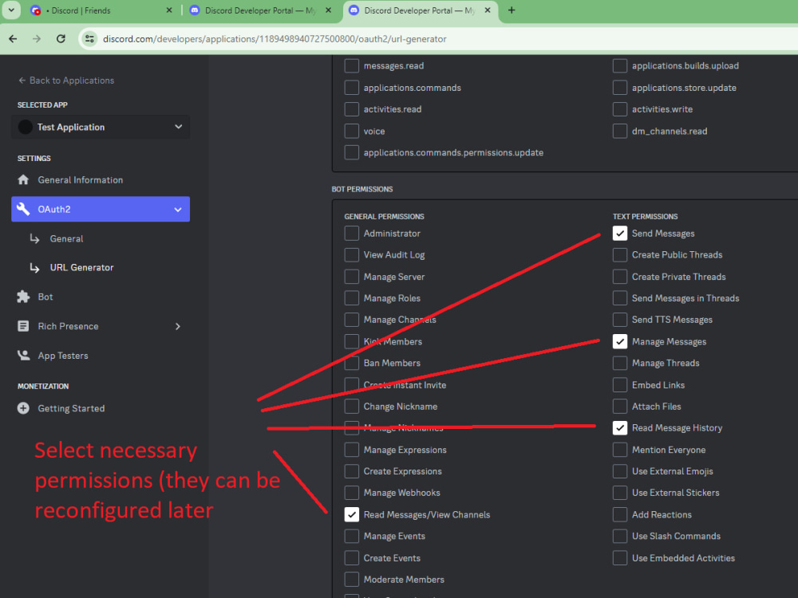Open the tab search dropdown arrow
Image resolution: width=798 pixels, height=598 pixels.
pos(11,10)
